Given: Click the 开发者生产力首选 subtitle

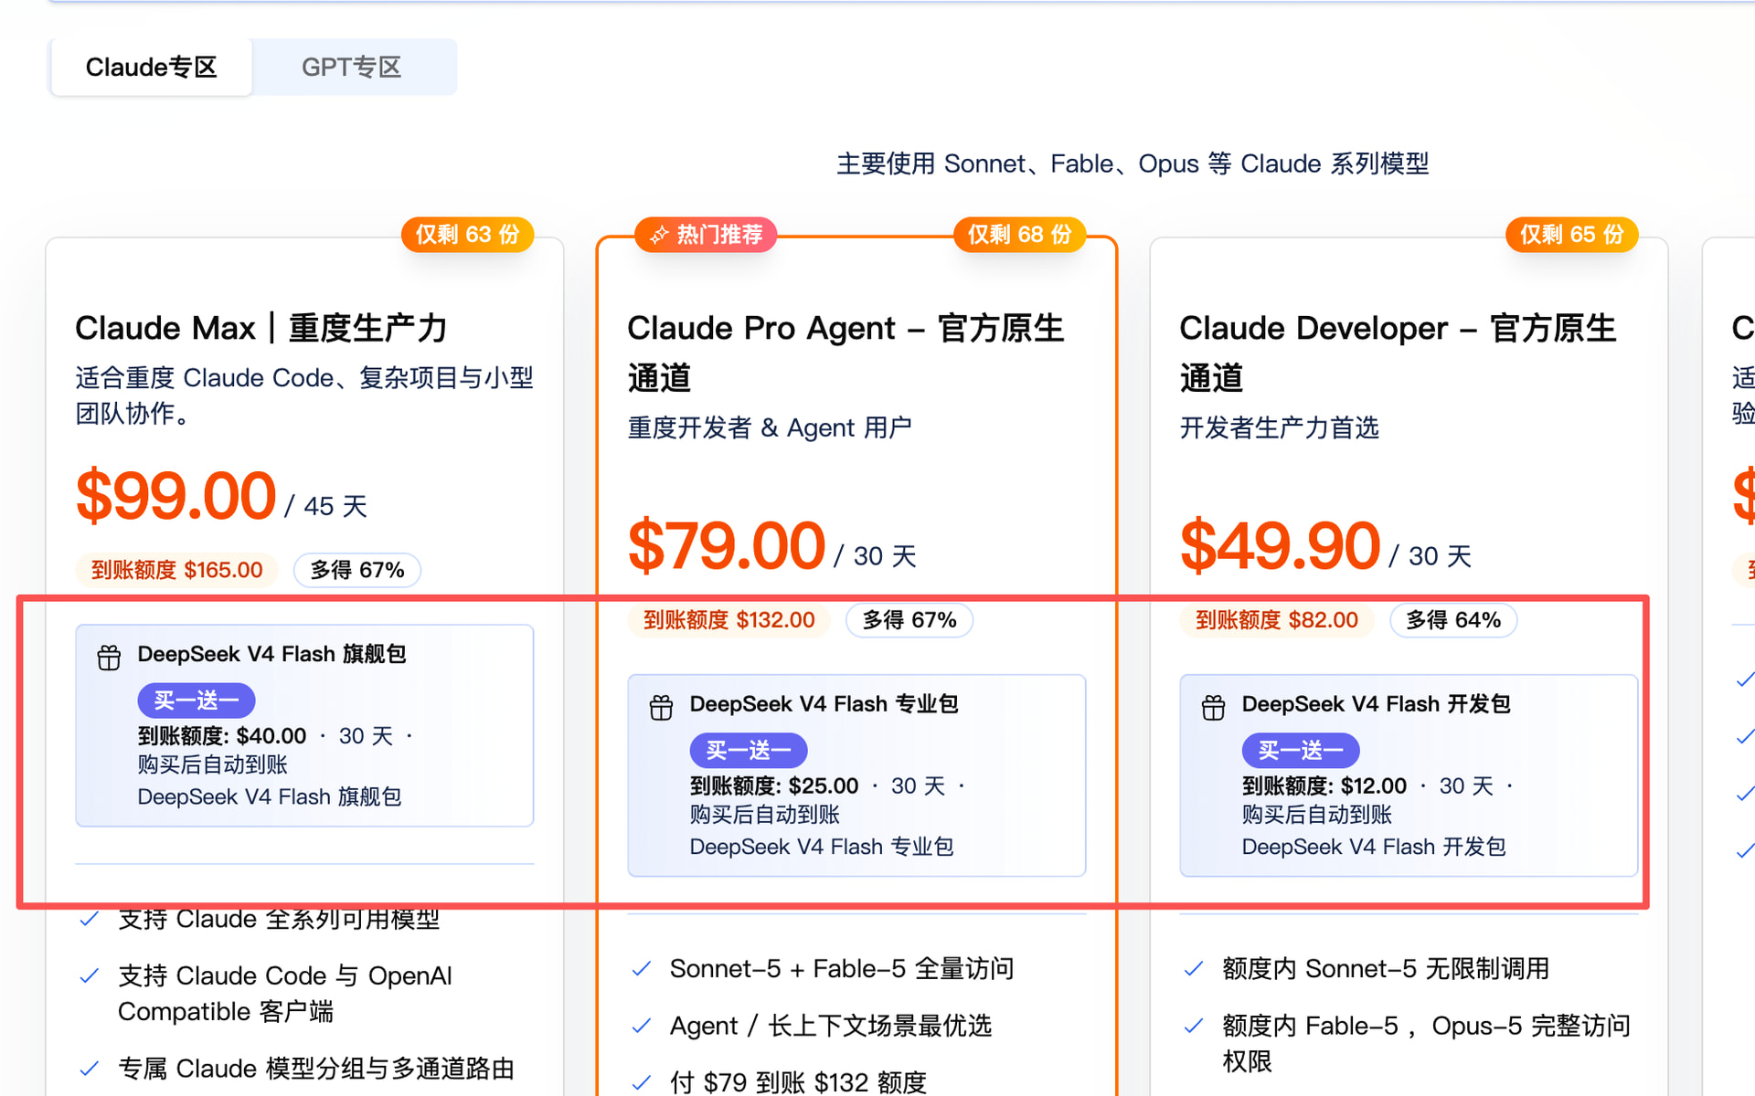Looking at the screenshot, I should [x=1280, y=427].
